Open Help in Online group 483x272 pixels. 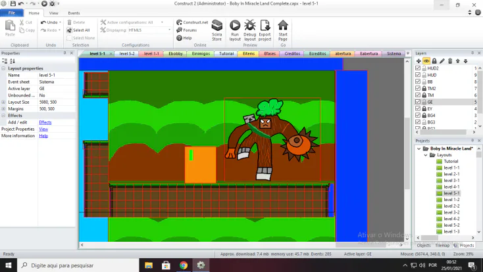(179, 38)
